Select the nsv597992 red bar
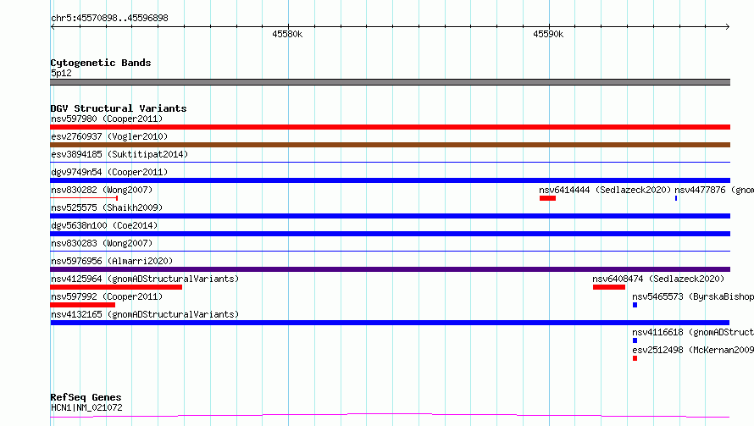Image resolution: width=754 pixels, height=426 pixels. [x=82, y=305]
